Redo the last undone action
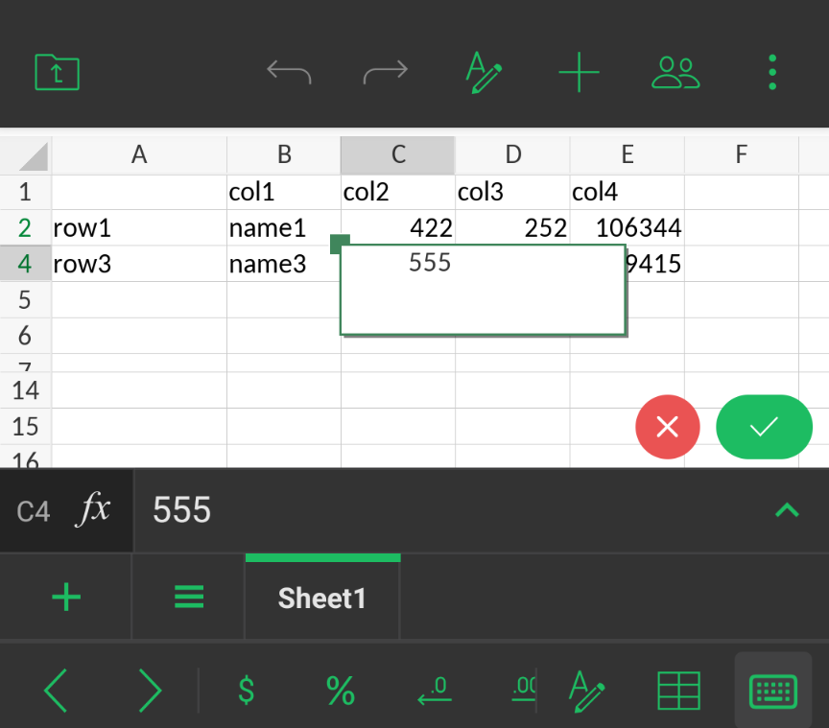The height and width of the screenshot is (728, 829). [x=386, y=72]
